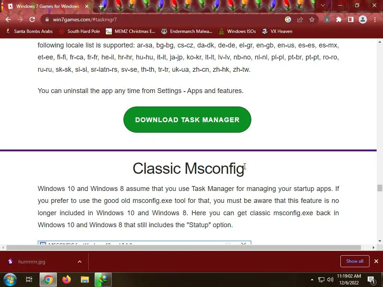The height and width of the screenshot is (287, 383).
Task: Close the downloads bar
Action: pos(376,261)
